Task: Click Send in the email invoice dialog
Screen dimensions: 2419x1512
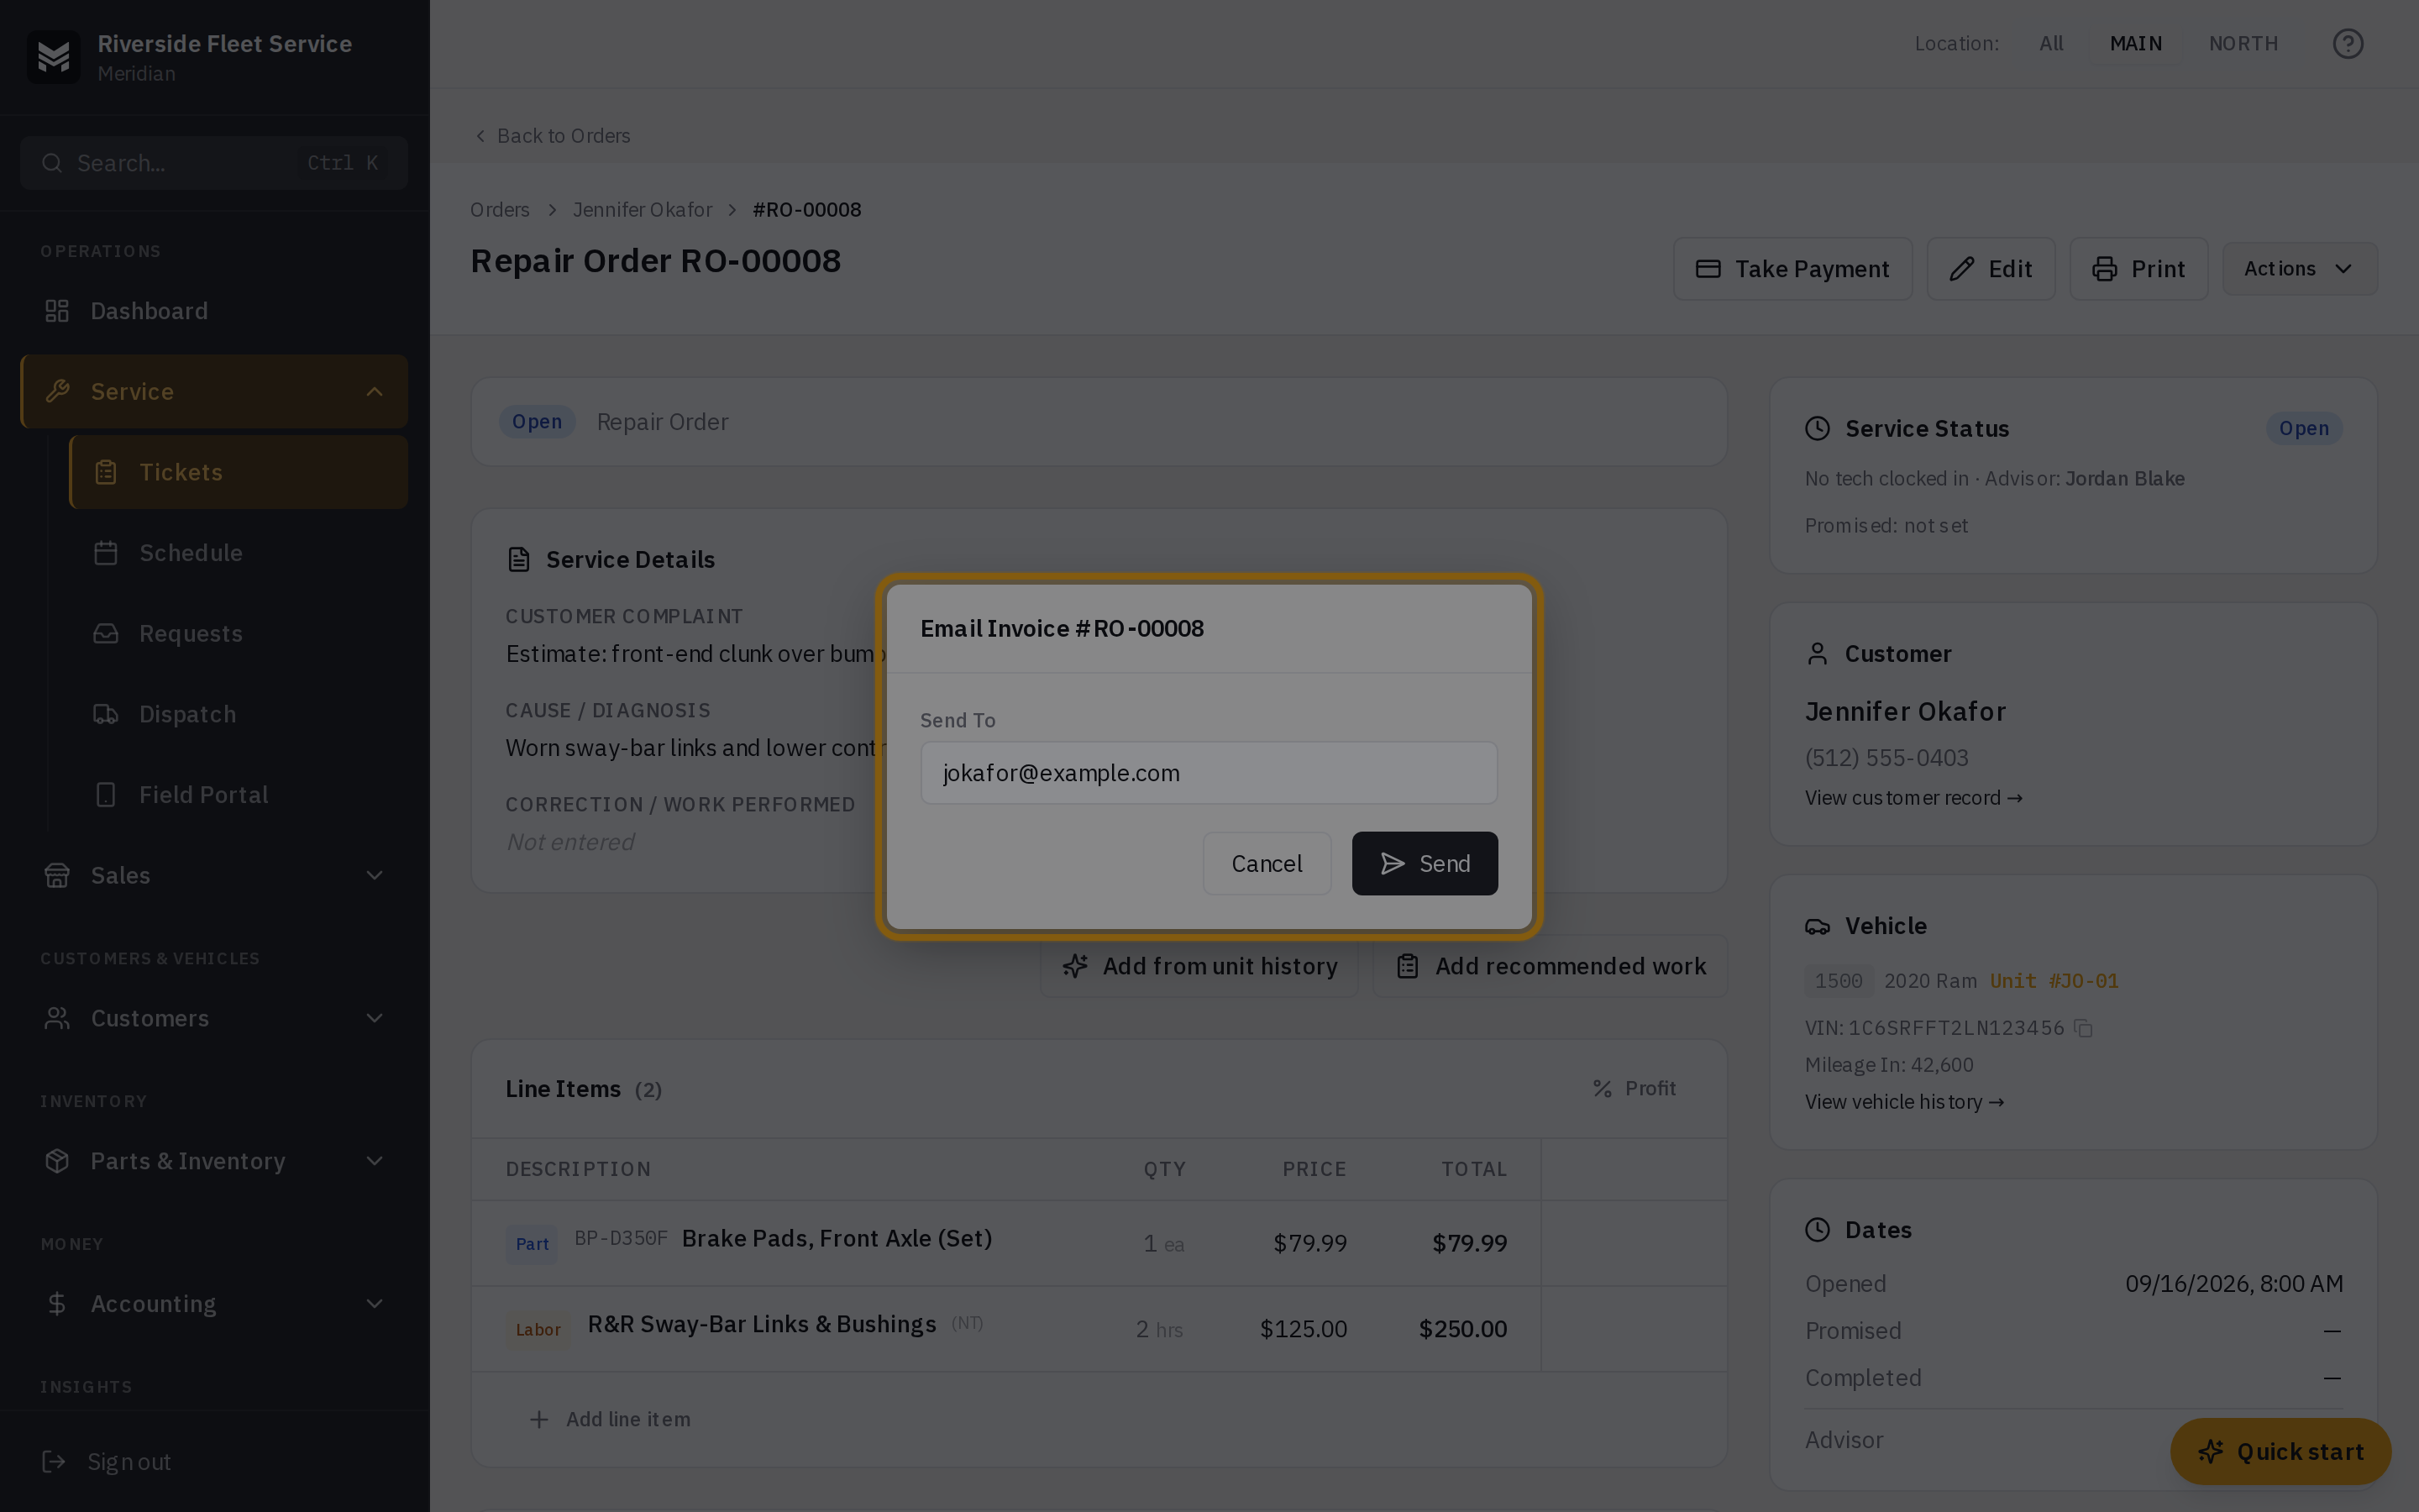Action: point(1425,864)
